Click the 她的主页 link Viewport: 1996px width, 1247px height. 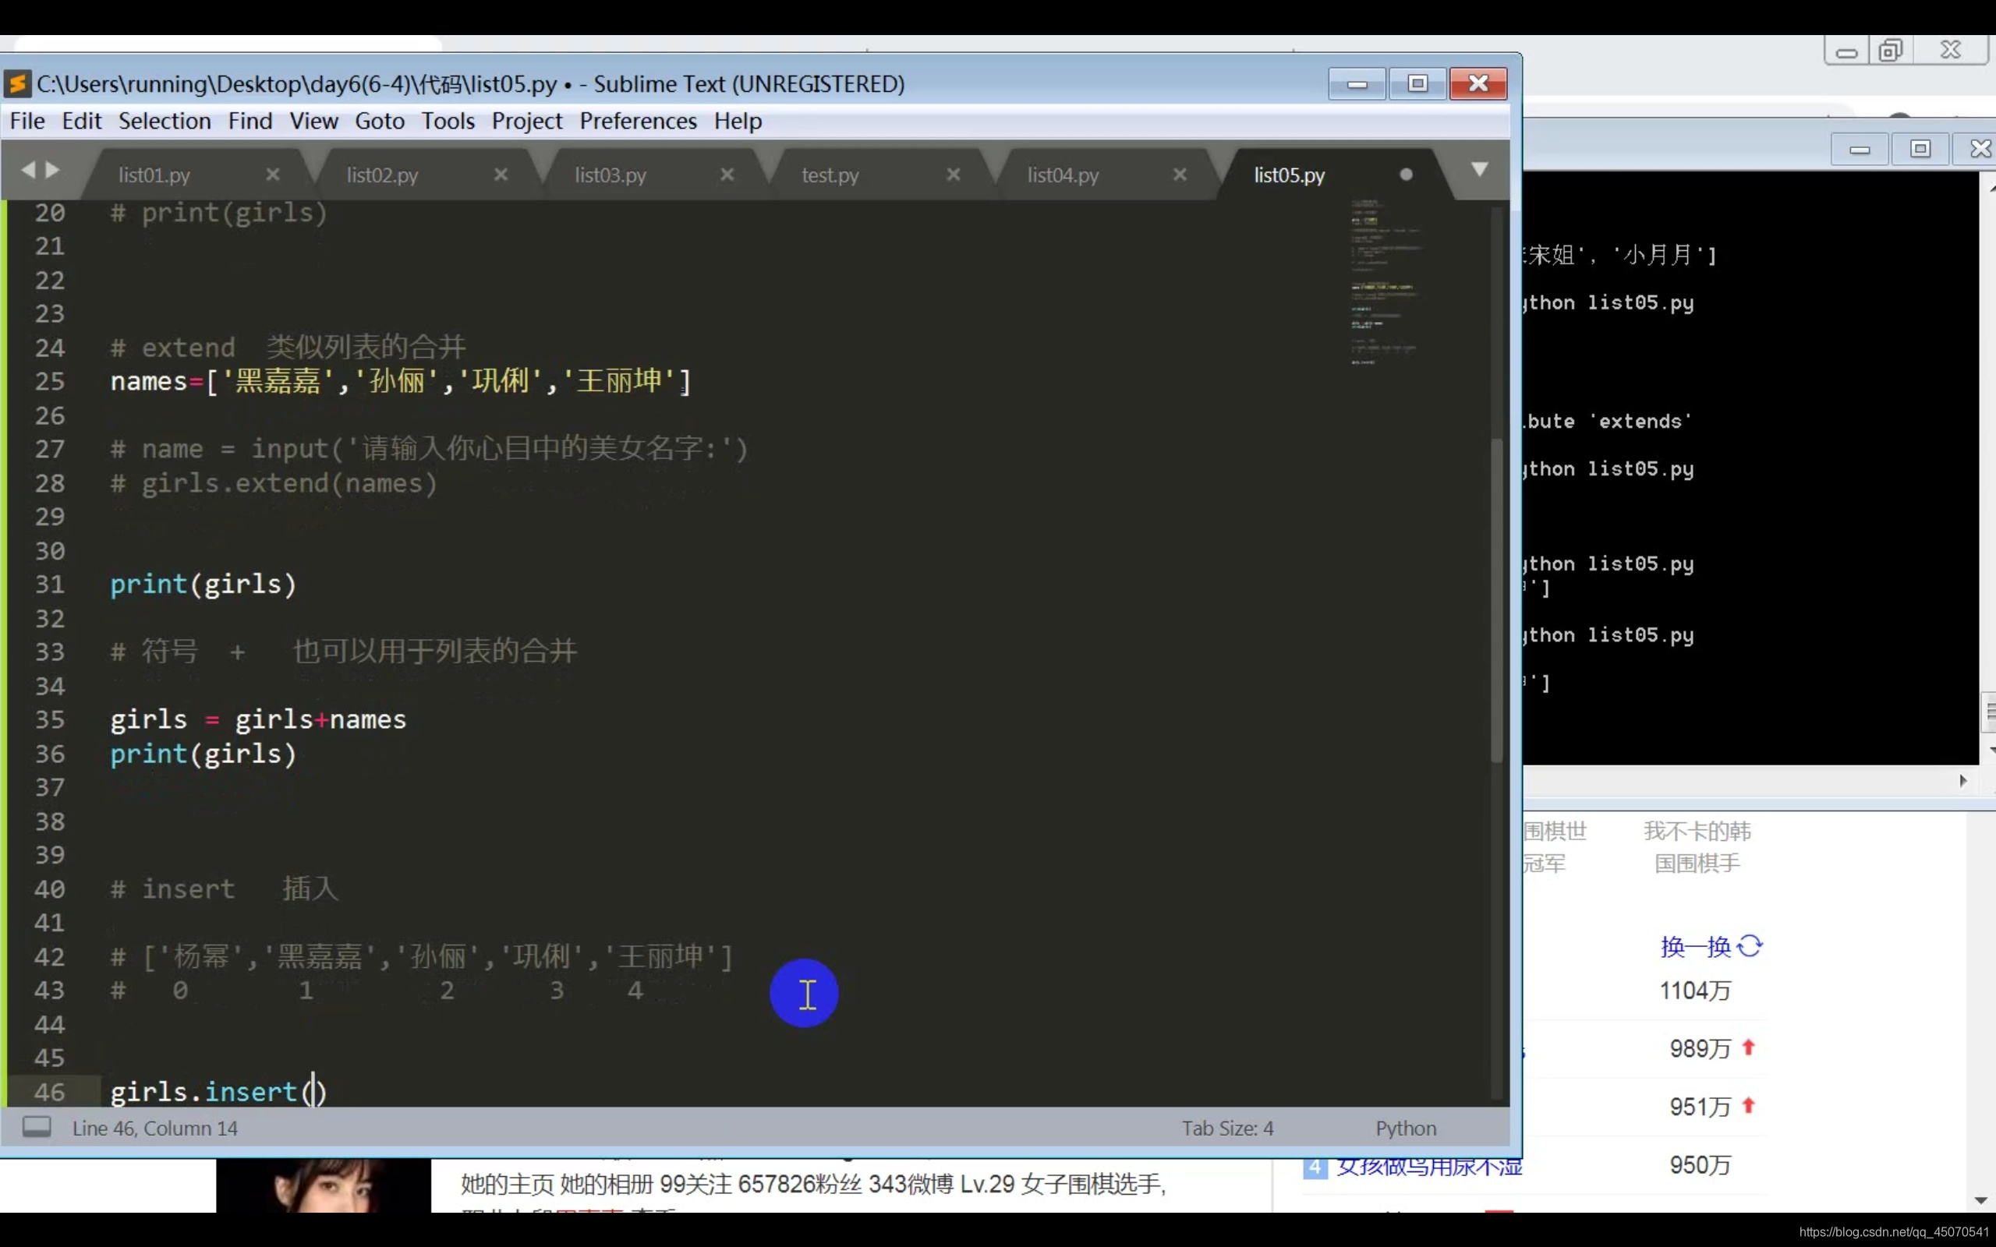pos(507,1185)
